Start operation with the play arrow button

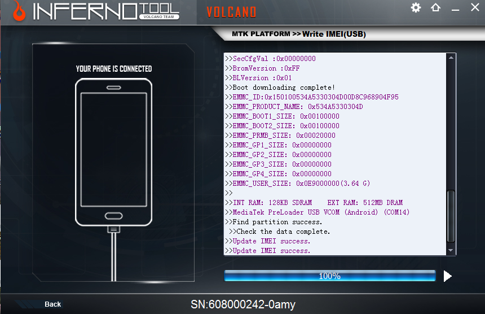447,276
